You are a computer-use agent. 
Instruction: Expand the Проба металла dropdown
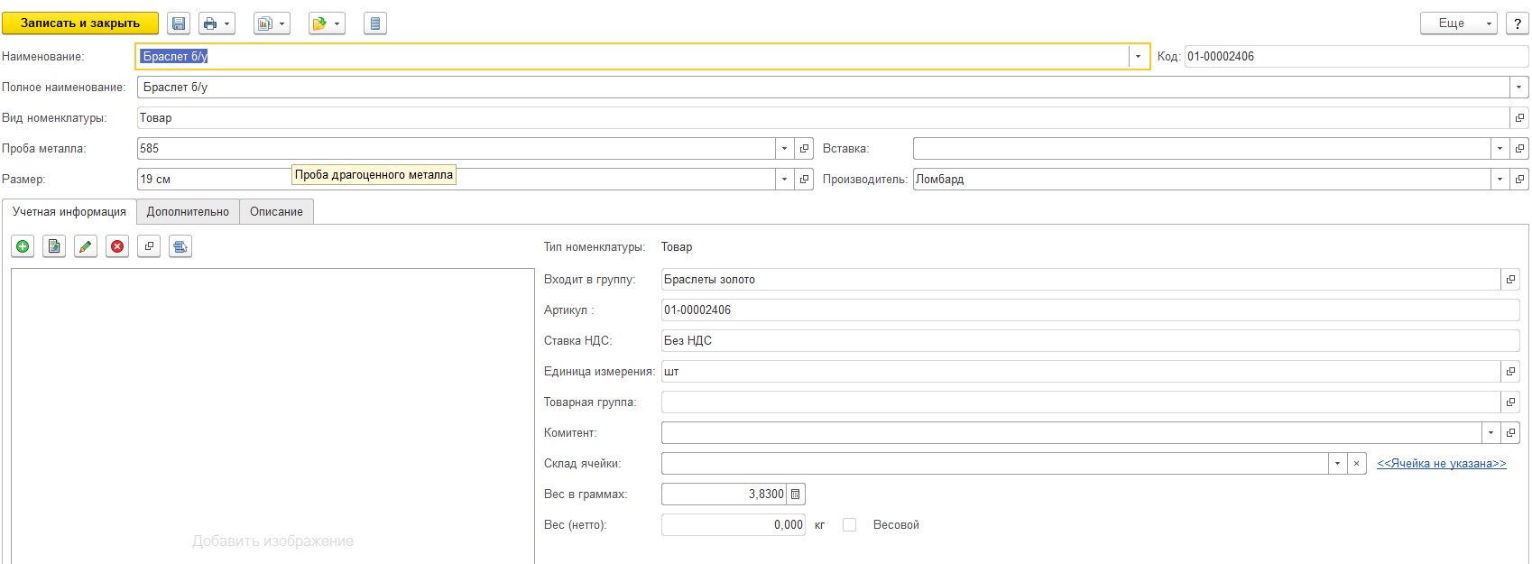784,149
